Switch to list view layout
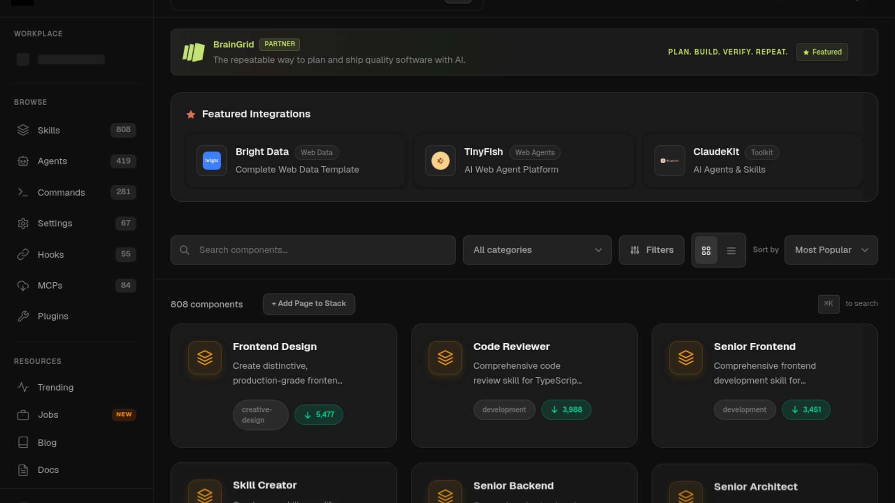The height and width of the screenshot is (503, 895). click(731, 251)
